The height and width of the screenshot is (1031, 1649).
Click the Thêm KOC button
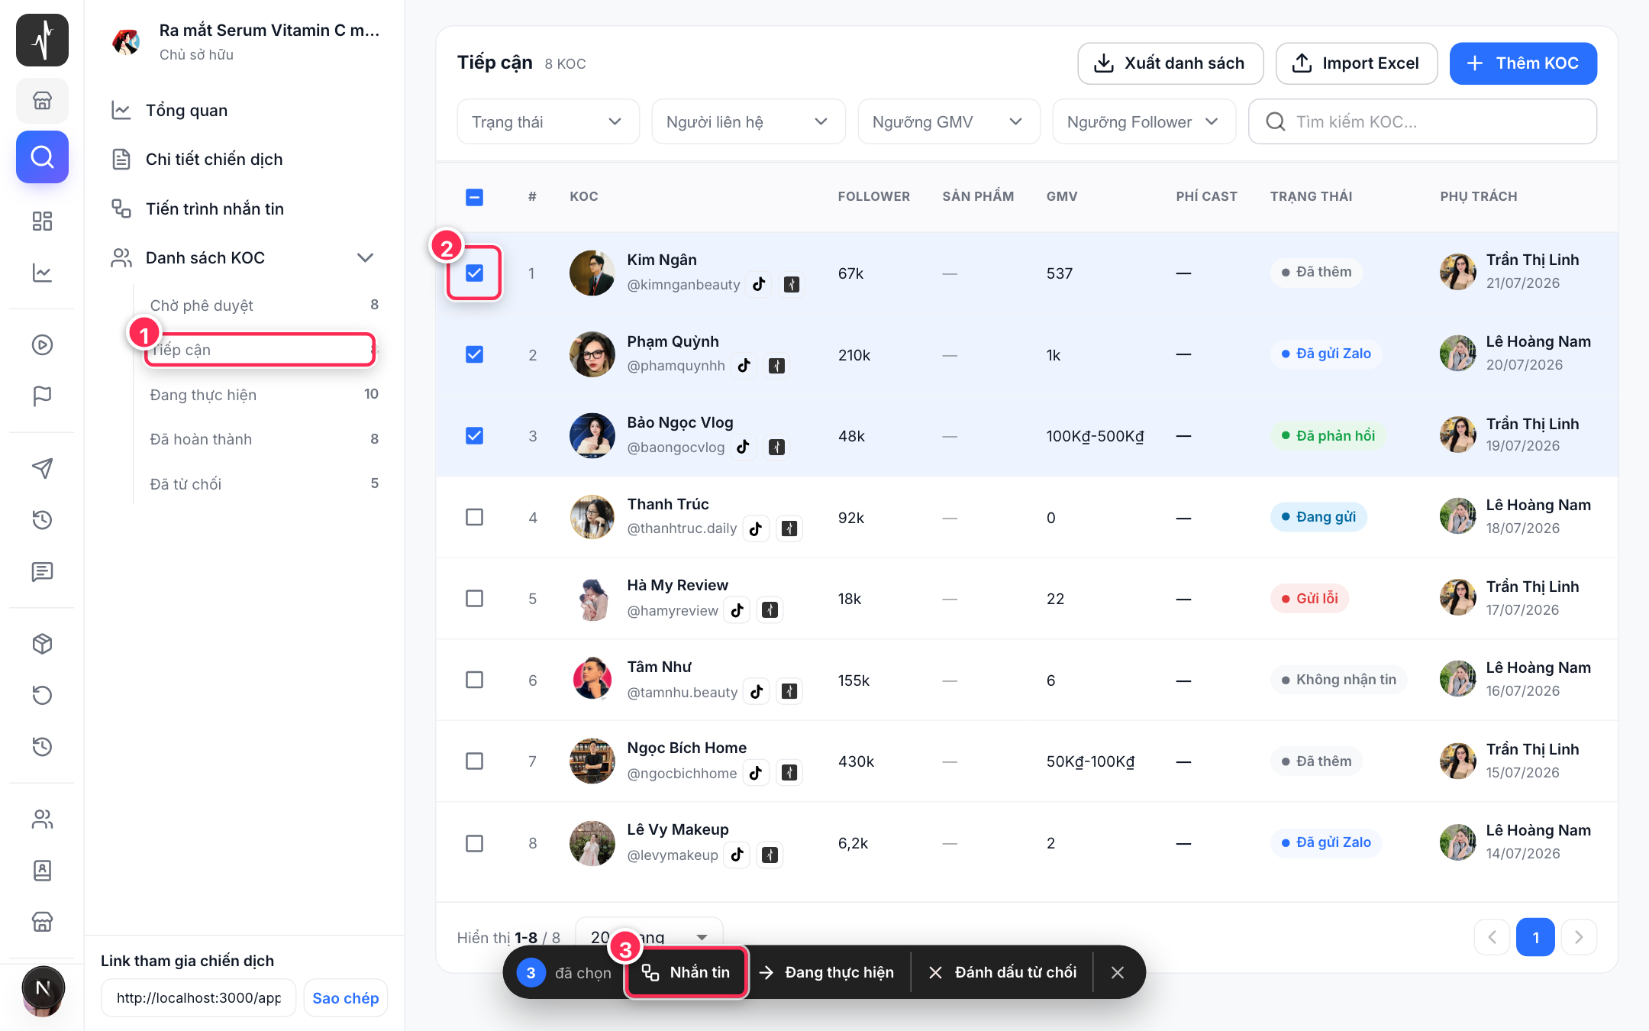pyautogui.click(x=1523, y=63)
